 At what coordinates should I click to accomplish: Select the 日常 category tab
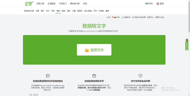(x=37, y=11)
